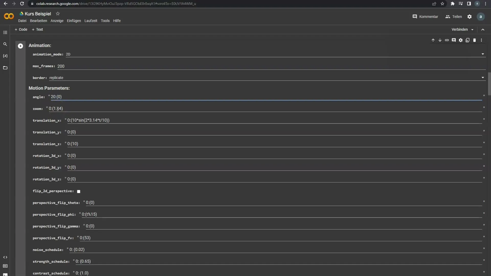This screenshot has width=491, height=276.
Task: Open the search and replace panel
Action: click(x=5, y=44)
